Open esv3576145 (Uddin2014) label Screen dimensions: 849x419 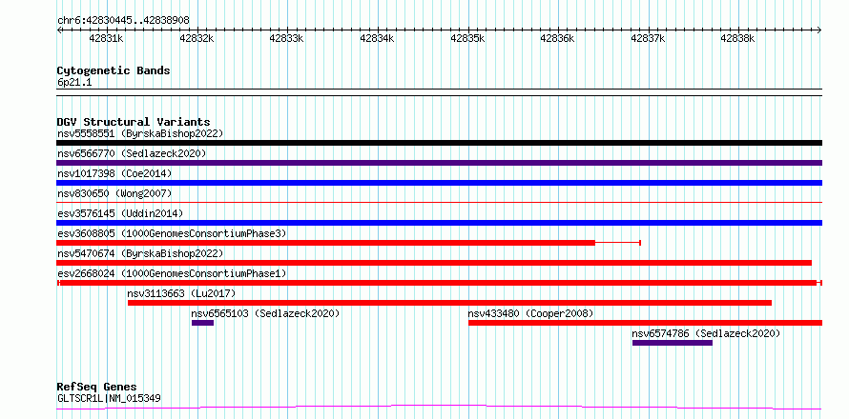pos(120,213)
